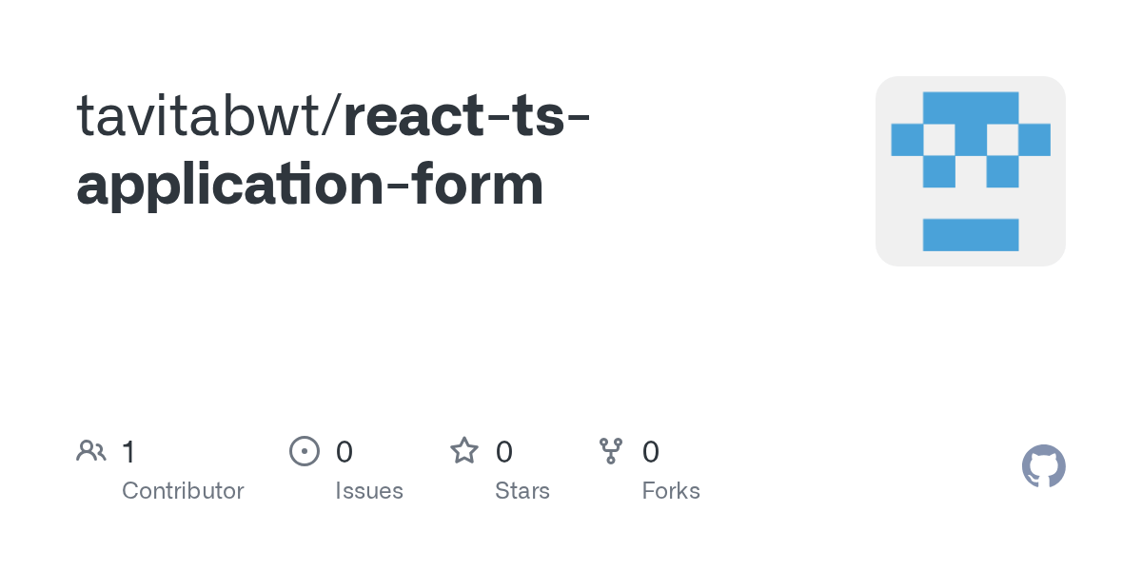Image resolution: width=1142 pixels, height=571 pixels.
Task: Click the bold react-ts- repository text
Action: pyautogui.click(x=466, y=116)
